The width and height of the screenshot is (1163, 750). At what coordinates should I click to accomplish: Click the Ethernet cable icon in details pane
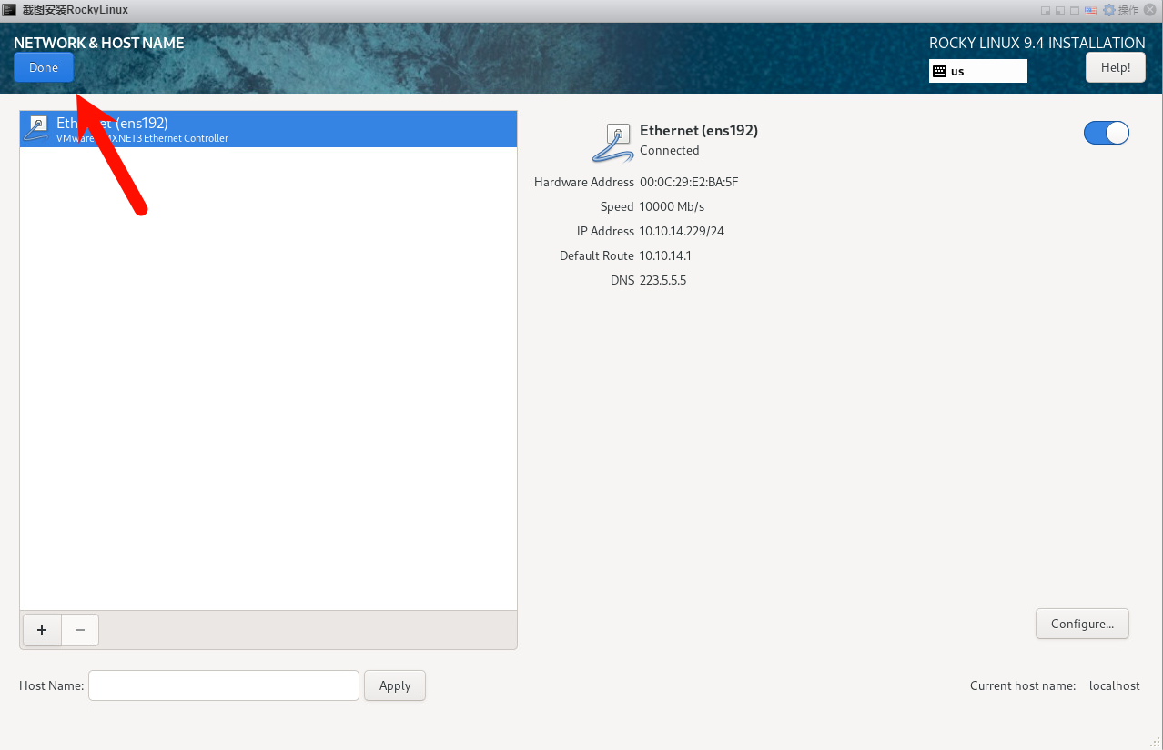point(612,142)
